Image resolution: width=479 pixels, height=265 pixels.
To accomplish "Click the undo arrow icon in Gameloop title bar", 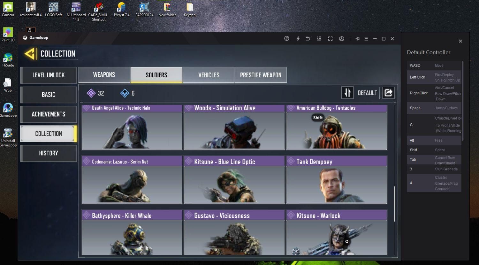I will coord(308,38).
